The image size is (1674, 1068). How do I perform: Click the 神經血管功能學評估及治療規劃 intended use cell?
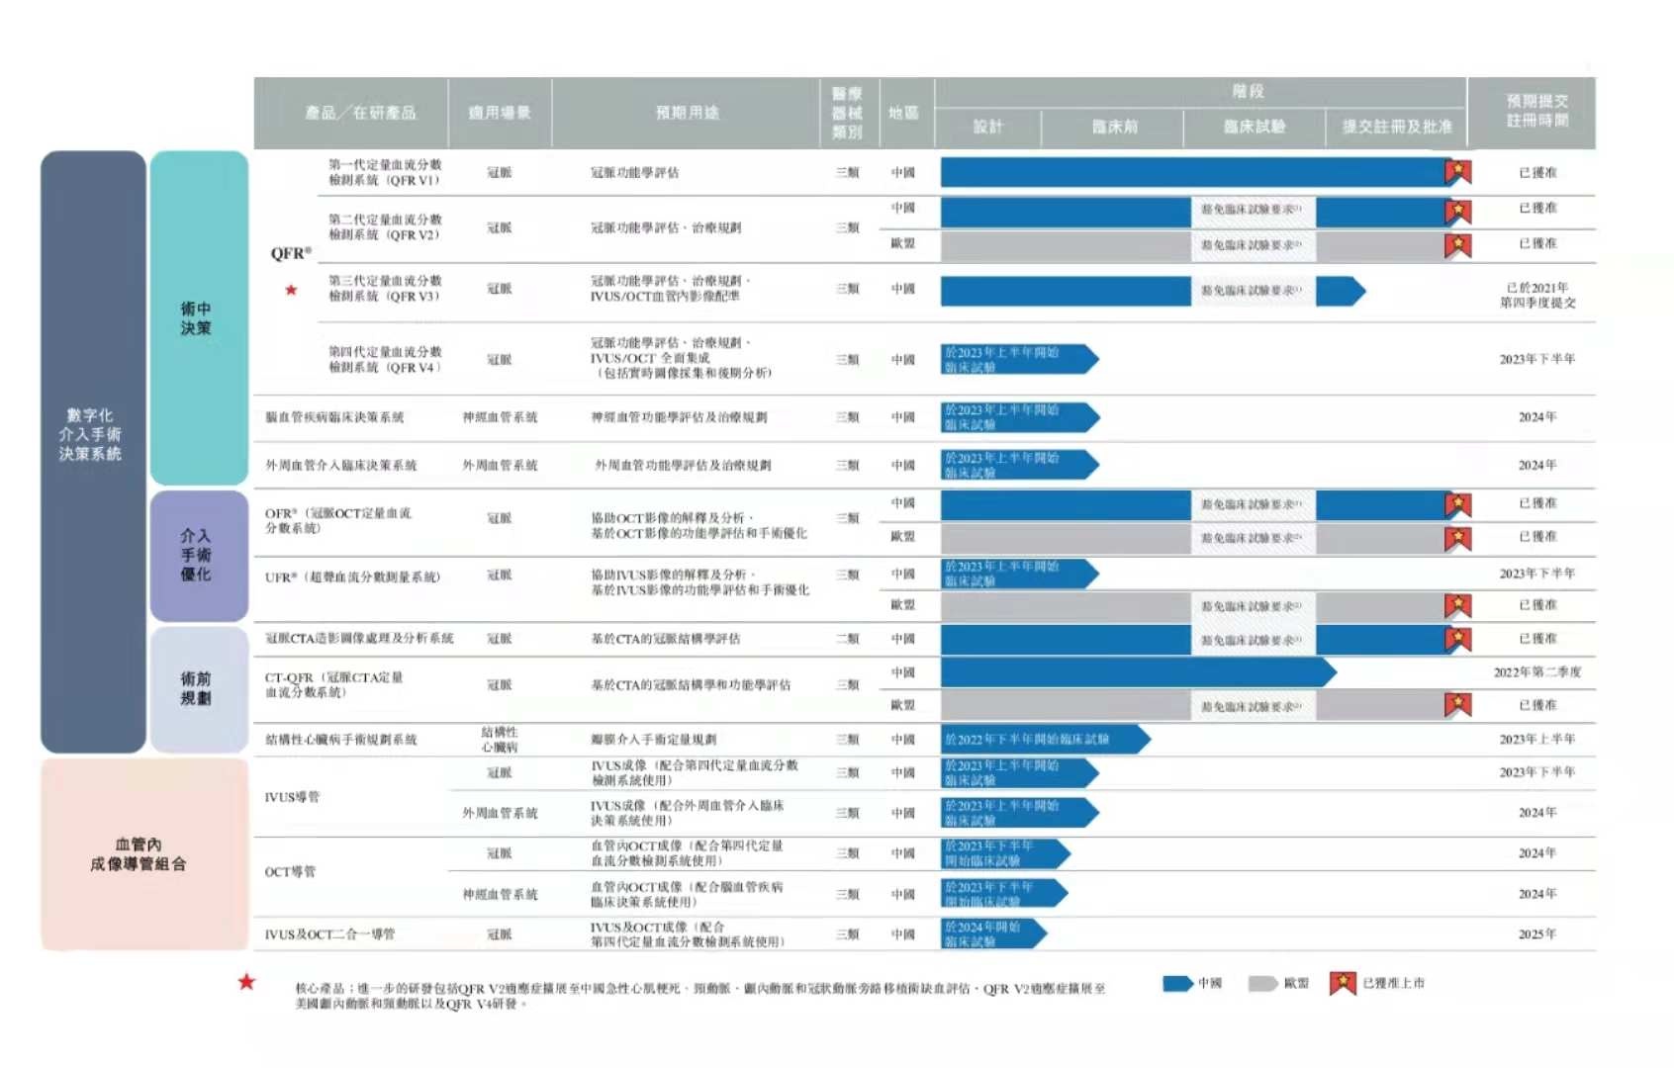pyautogui.click(x=679, y=417)
